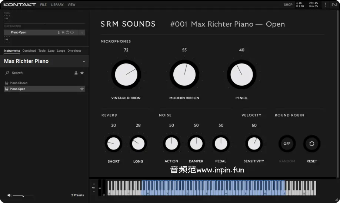340x203 pixels.
Task: Click the Round Robin reset icon
Action: [311, 144]
